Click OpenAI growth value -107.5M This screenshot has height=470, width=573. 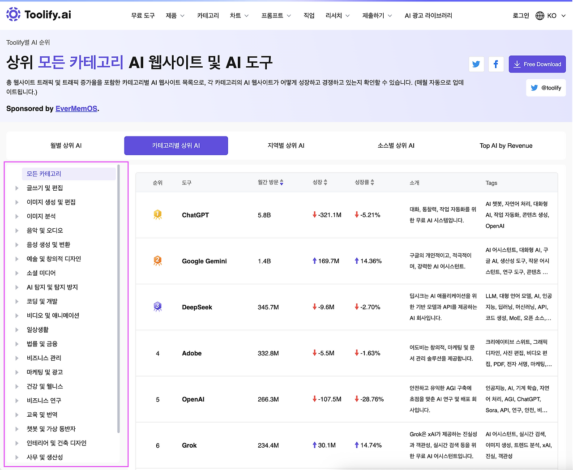click(330, 399)
